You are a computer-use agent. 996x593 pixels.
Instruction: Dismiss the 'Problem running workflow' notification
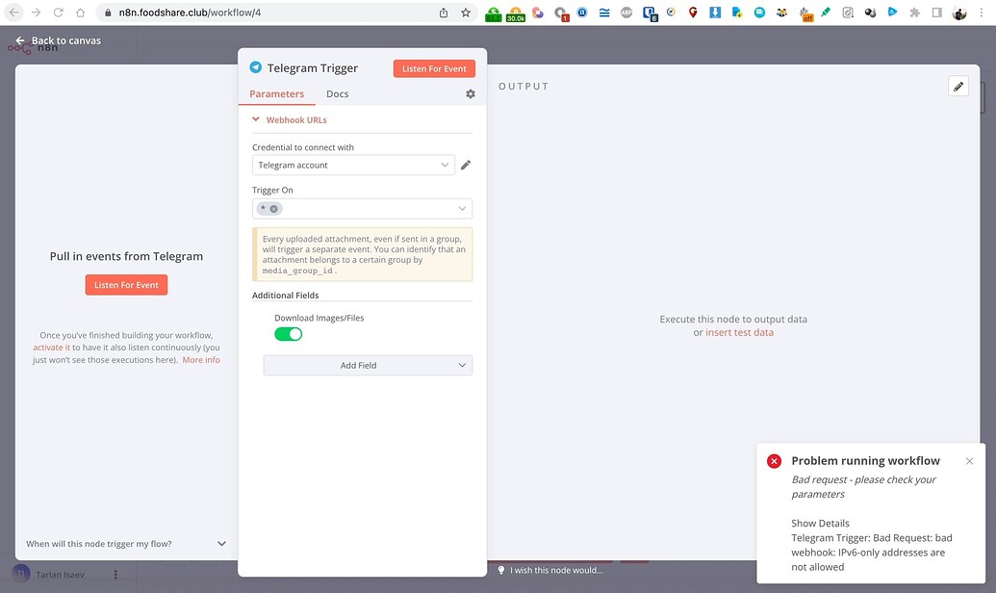(969, 460)
